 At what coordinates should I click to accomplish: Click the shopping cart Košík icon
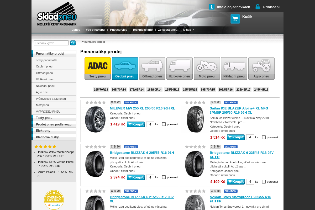[235, 19]
